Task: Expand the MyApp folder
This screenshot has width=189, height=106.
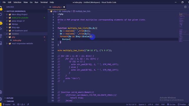Action: [x=7, y=24]
